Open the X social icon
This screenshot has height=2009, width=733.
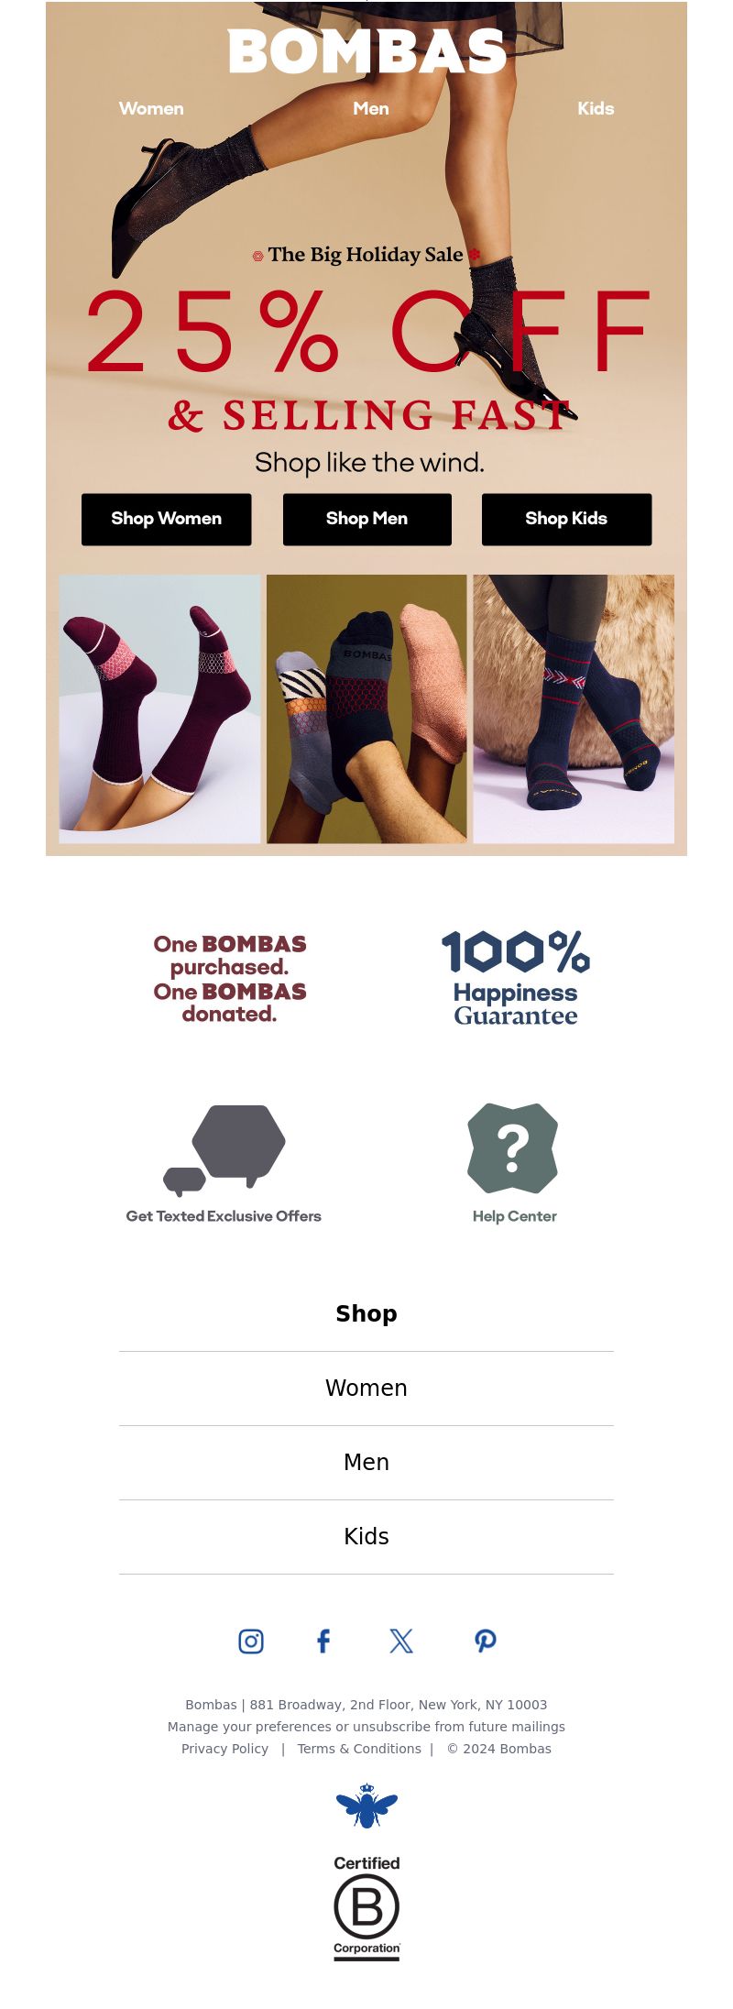401,1641
